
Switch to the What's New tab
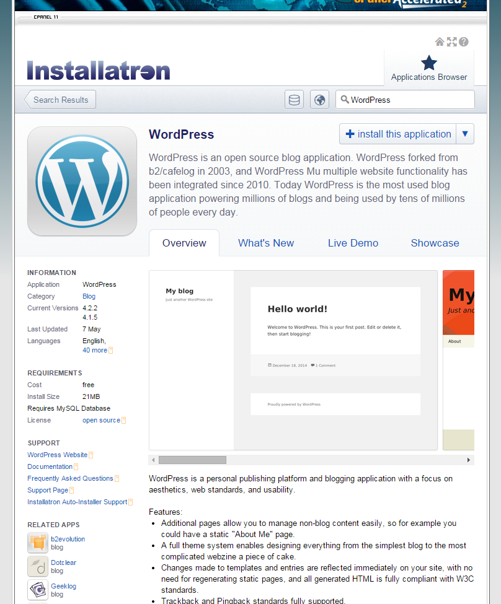[x=266, y=243]
